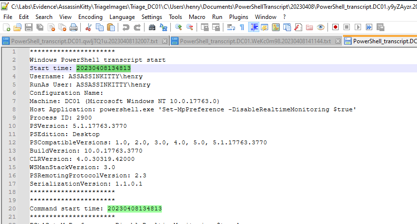Close the WeKc0m98 transcript tab
417x224 pixels.
(338, 41)
